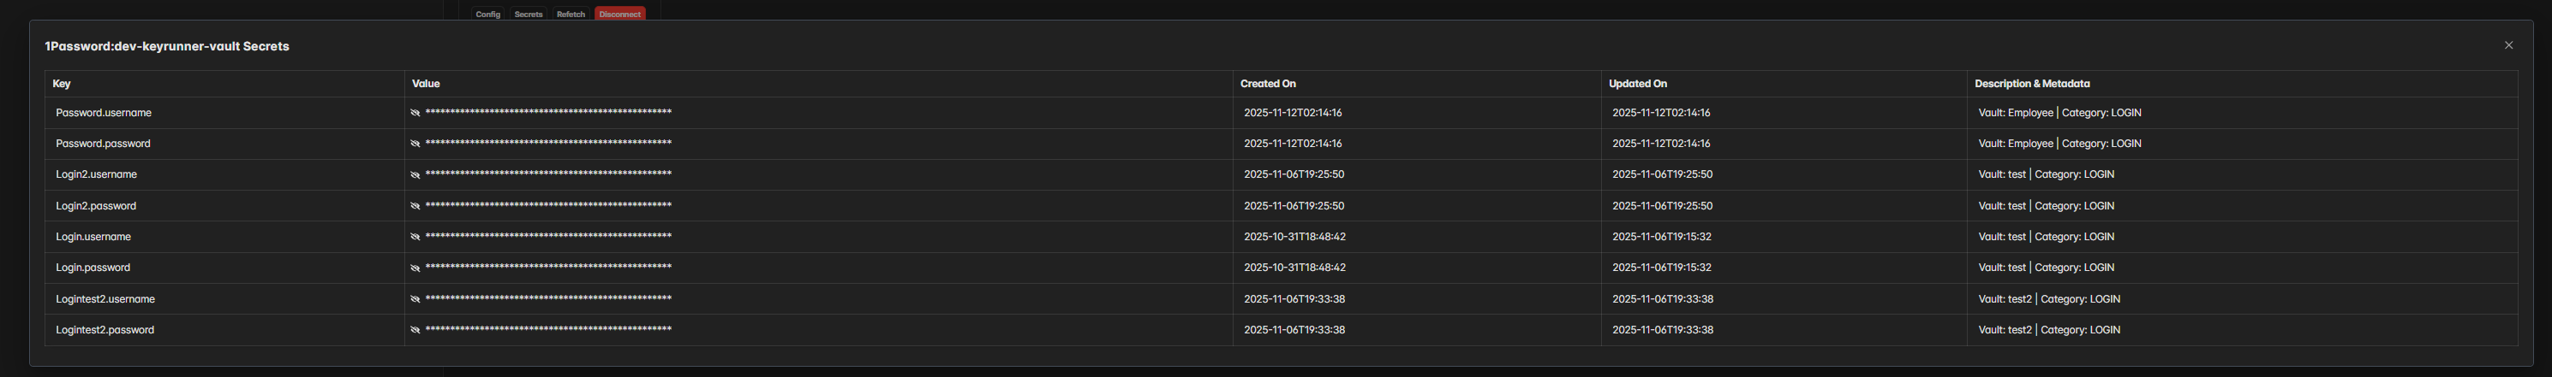Click the Key column header

click(62, 84)
